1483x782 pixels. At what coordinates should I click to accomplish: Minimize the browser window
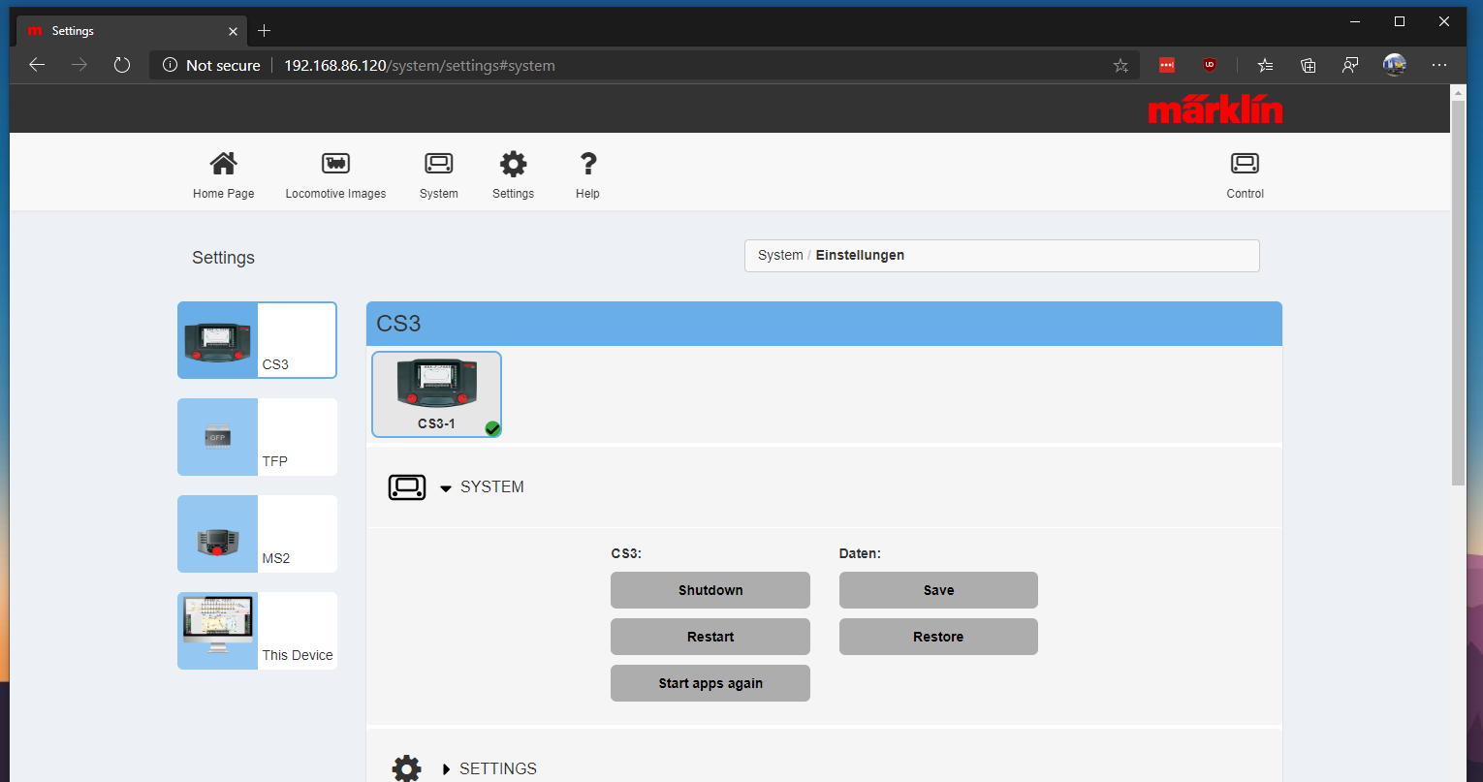point(1355,21)
